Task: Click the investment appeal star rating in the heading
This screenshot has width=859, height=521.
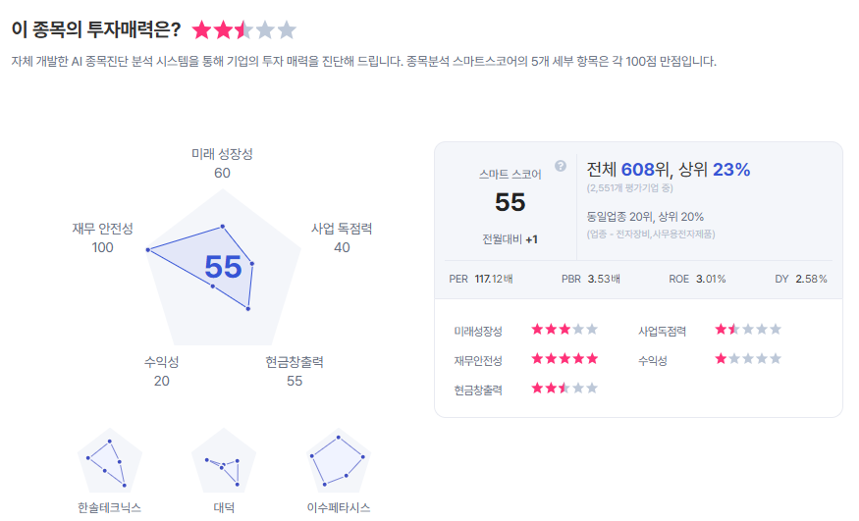Action: coord(243,29)
